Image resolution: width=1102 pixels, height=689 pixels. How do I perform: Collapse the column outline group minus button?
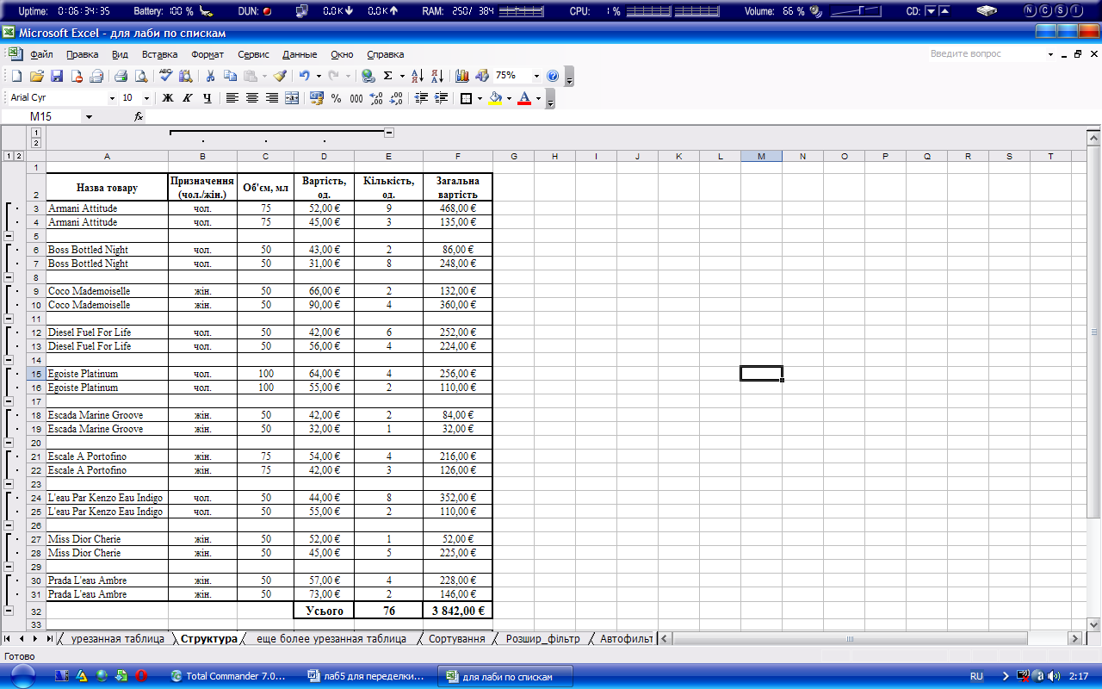coord(389,133)
